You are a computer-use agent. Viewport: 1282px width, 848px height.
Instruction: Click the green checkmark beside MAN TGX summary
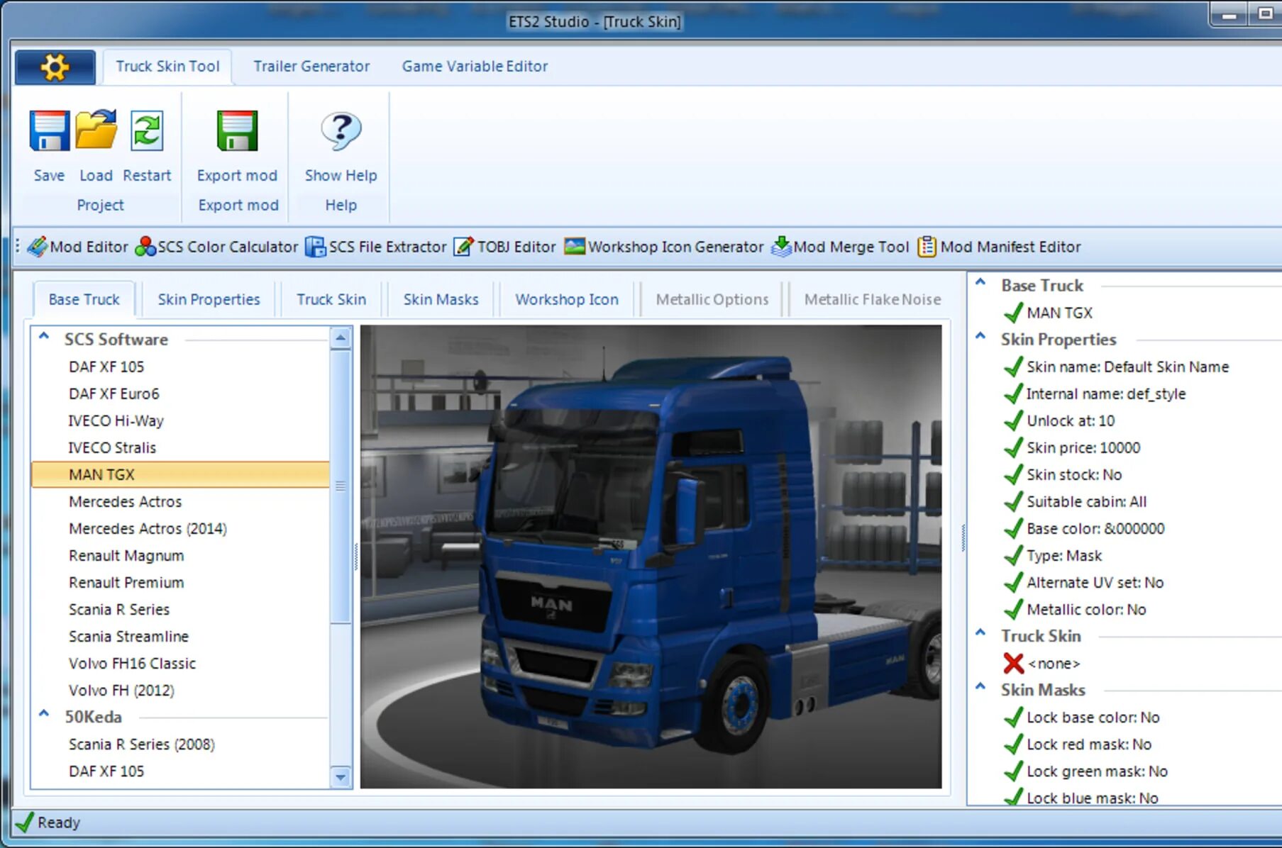point(1013,313)
